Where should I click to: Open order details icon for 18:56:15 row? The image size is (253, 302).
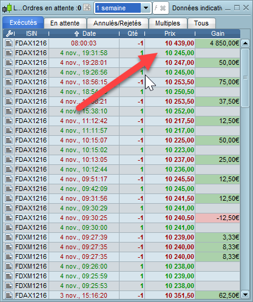8,82
